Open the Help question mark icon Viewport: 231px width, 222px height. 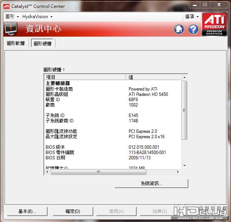193,29
